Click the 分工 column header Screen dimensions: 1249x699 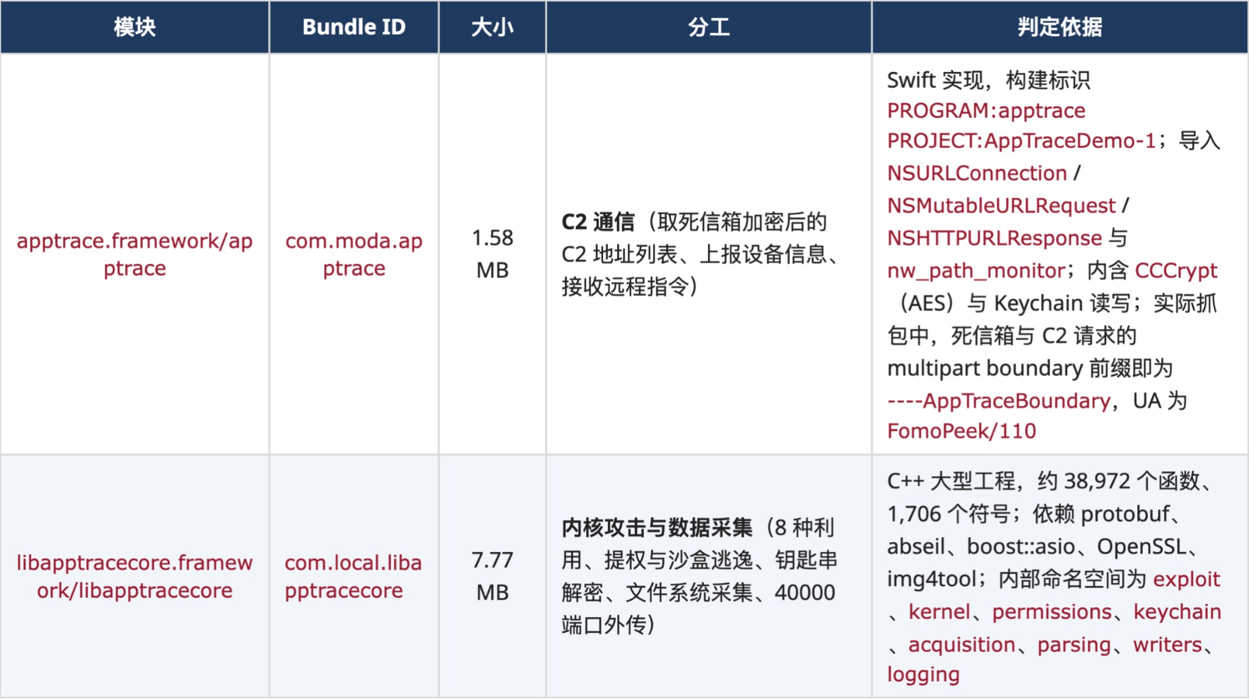[x=709, y=27]
